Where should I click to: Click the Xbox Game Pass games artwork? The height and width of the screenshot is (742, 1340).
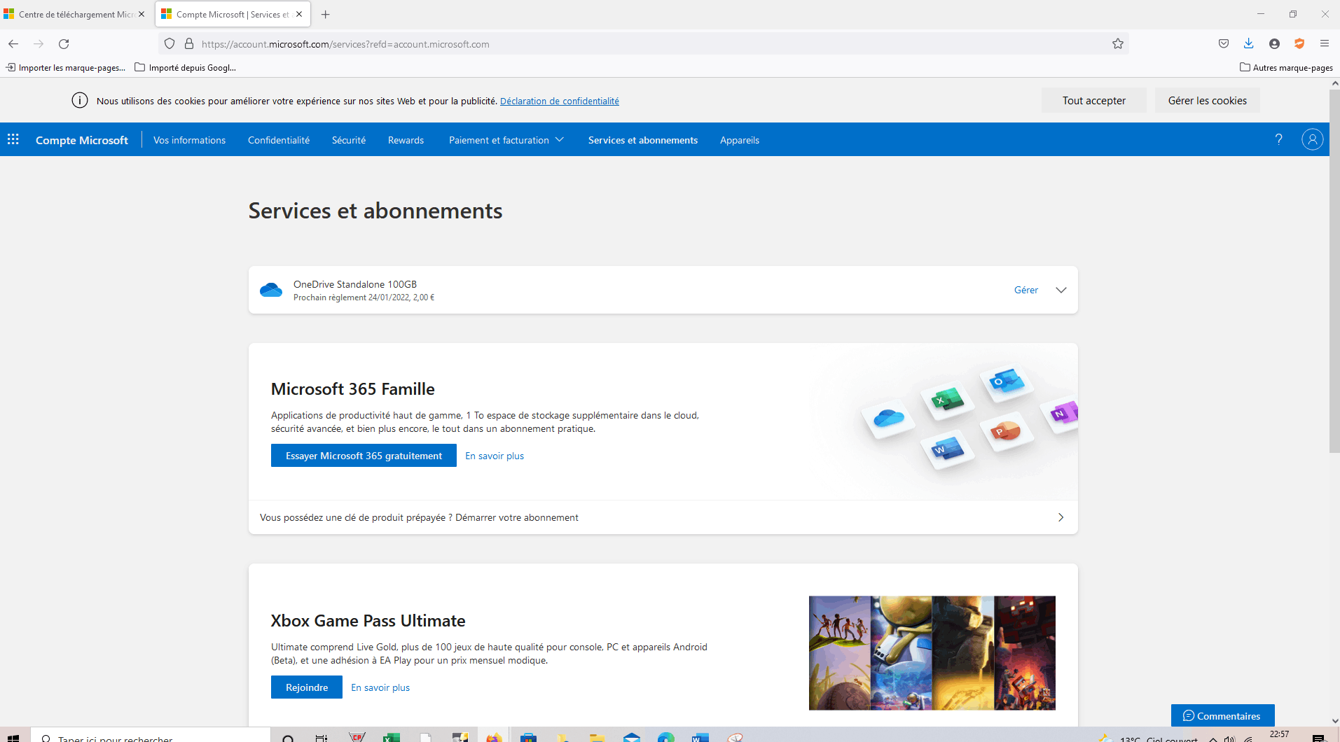(x=932, y=653)
